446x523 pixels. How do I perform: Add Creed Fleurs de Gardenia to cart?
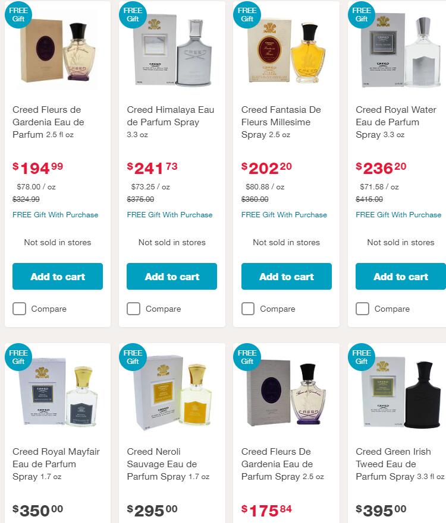tap(58, 277)
